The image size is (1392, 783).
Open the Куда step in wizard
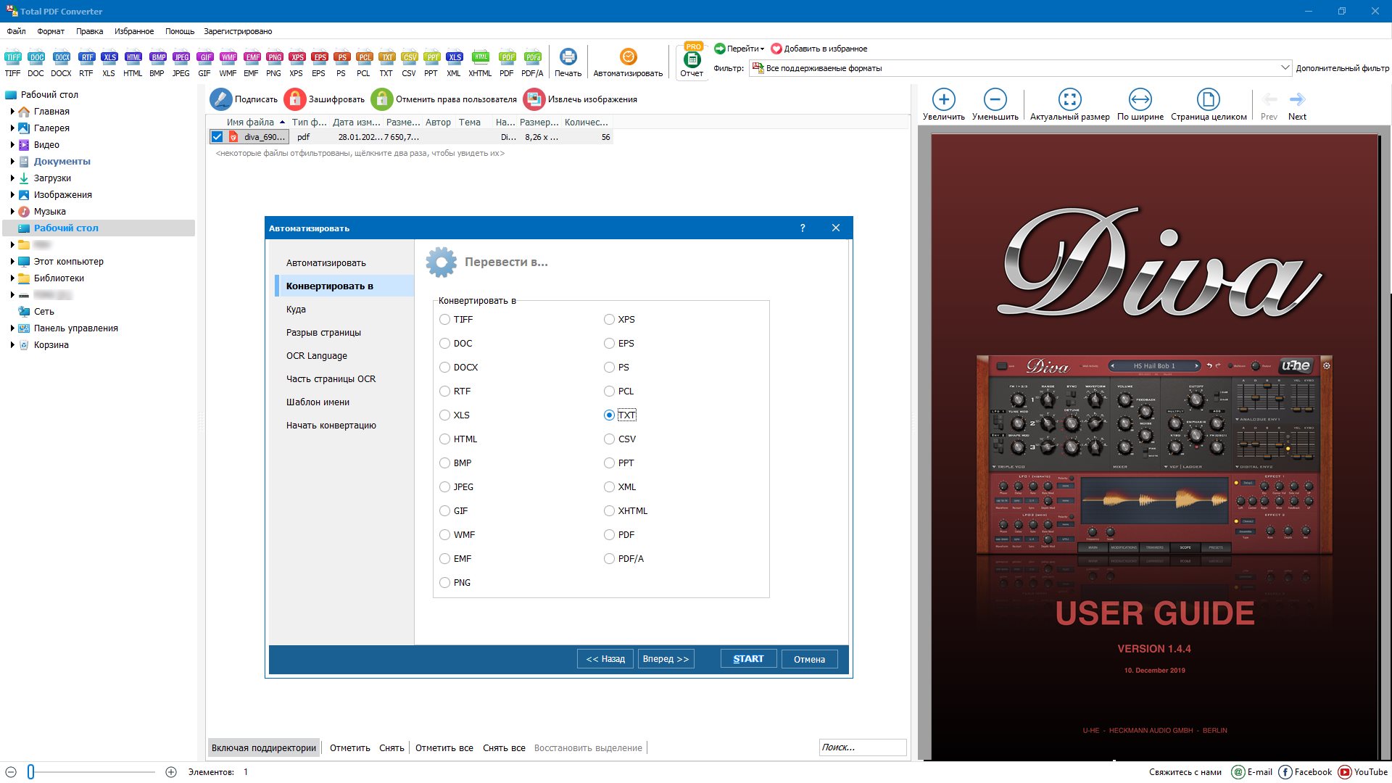[x=296, y=310]
